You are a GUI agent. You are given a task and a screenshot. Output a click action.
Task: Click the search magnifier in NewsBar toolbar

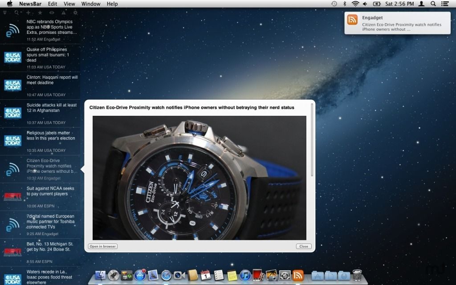[16, 12]
